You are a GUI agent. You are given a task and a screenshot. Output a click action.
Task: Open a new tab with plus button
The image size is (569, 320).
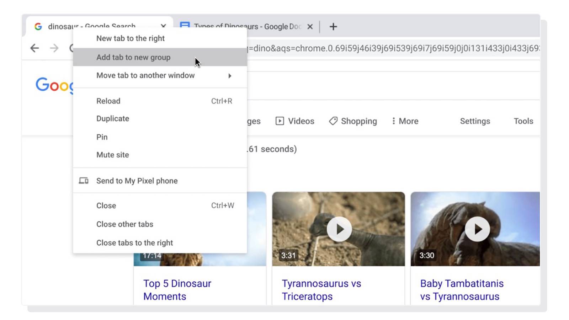[333, 27]
